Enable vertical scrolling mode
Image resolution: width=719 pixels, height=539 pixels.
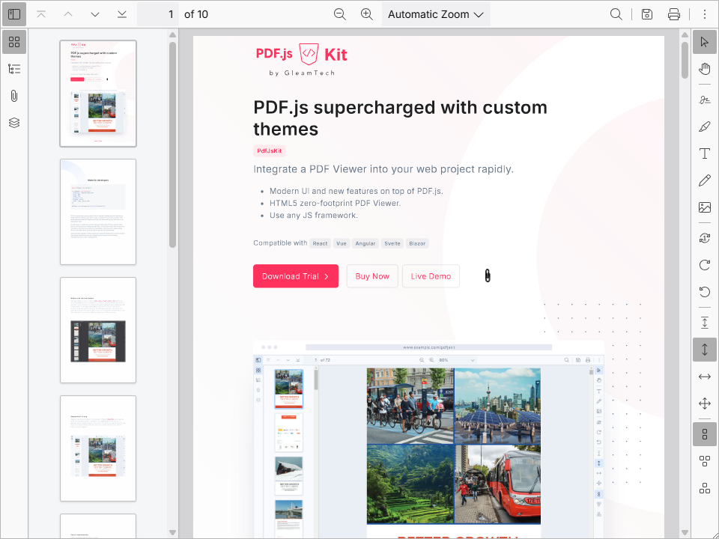point(705,350)
